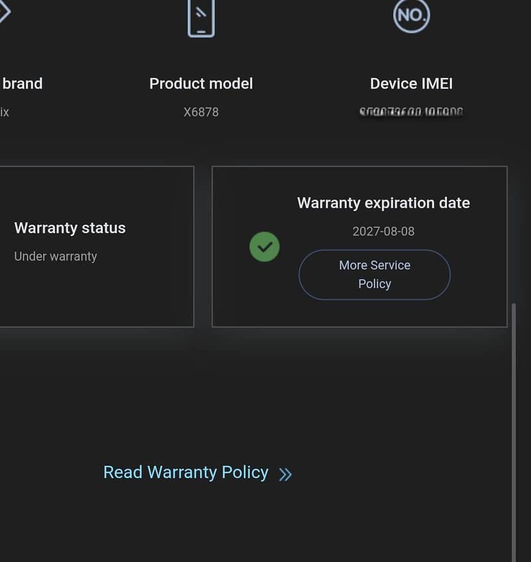Open the Read Warranty Policy link

pyautogui.click(x=186, y=472)
